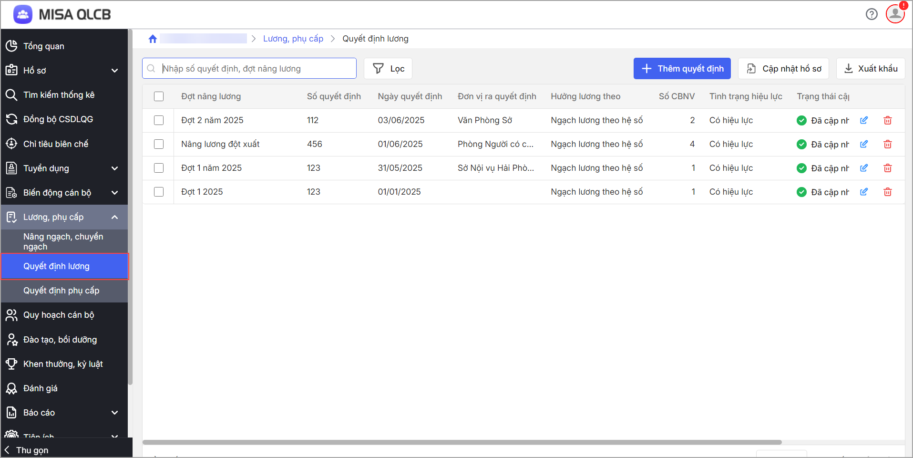Image resolution: width=913 pixels, height=458 pixels.
Task: Select the Nâng lương đột xuất checkbox
Action: [x=159, y=144]
